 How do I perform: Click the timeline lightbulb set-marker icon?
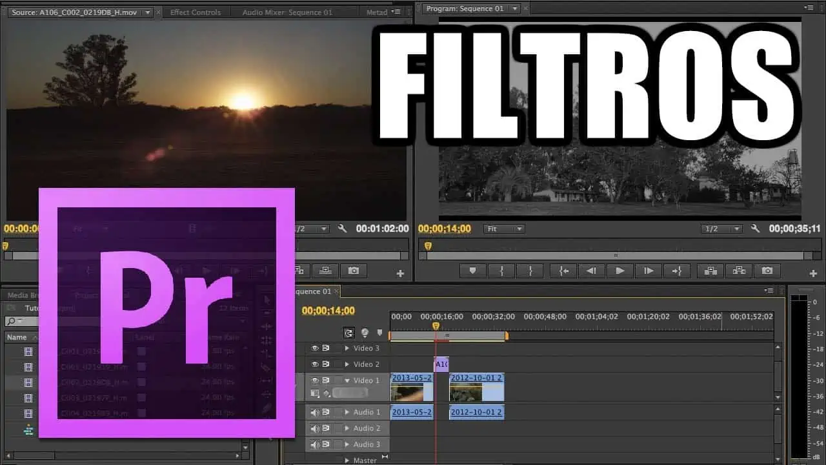click(365, 333)
